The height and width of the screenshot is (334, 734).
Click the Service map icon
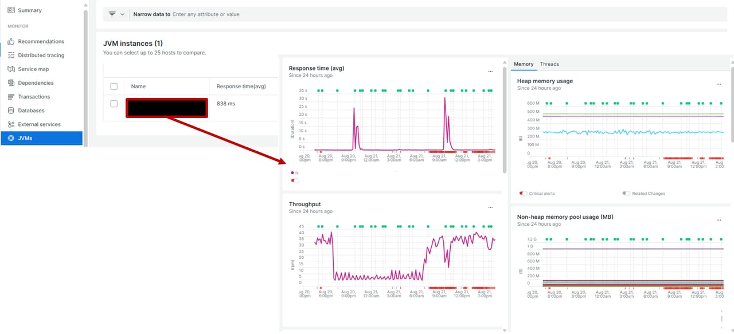pos(11,69)
